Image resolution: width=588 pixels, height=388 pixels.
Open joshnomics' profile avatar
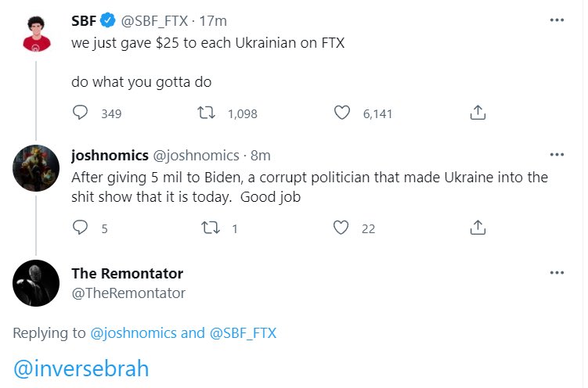pyautogui.click(x=36, y=168)
